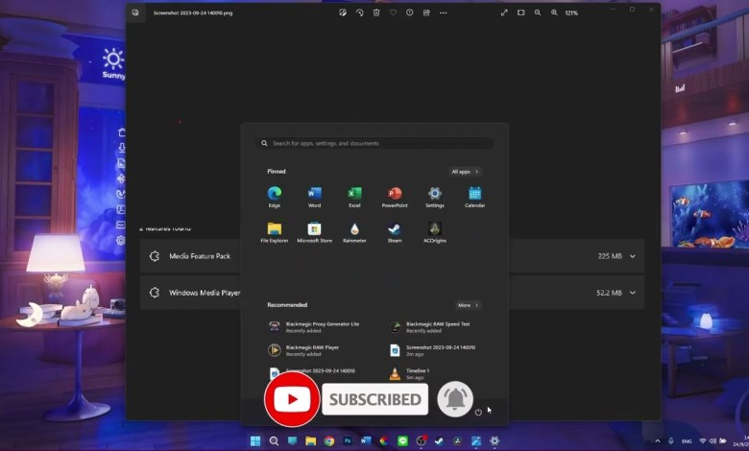Toggle fullscreen view in Photos toolbar
The width and height of the screenshot is (749, 451).
504,12
